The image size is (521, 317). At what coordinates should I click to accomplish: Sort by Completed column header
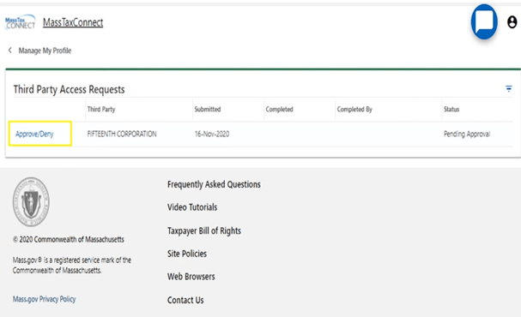pos(280,109)
